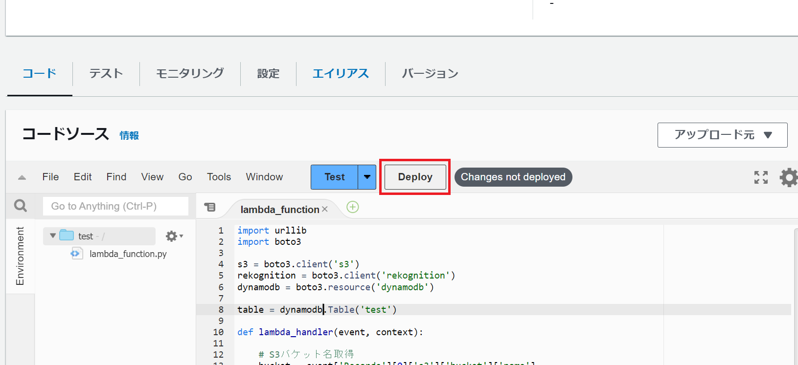The width and height of the screenshot is (798, 365).
Task: Click the blue Test button
Action: (334, 177)
